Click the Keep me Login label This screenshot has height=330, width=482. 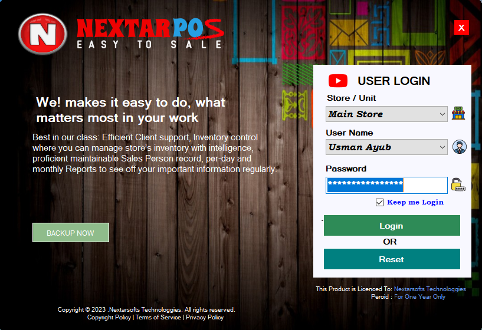[415, 202]
